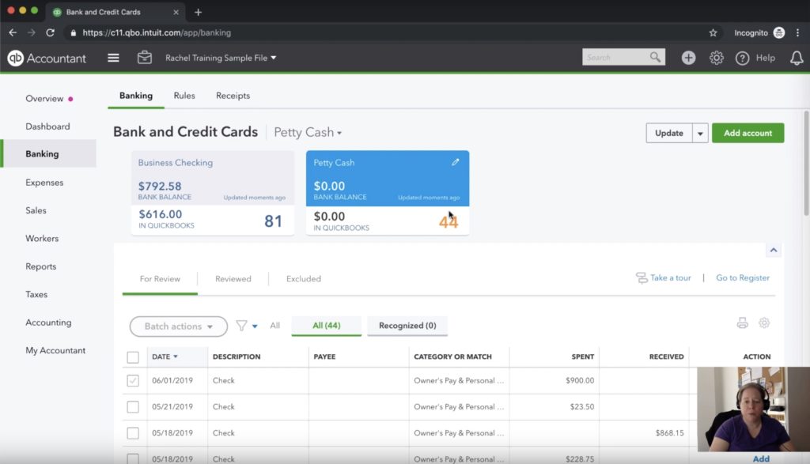Switch to the Receipts tab
Viewport: 810px width, 464px height.
pos(233,96)
